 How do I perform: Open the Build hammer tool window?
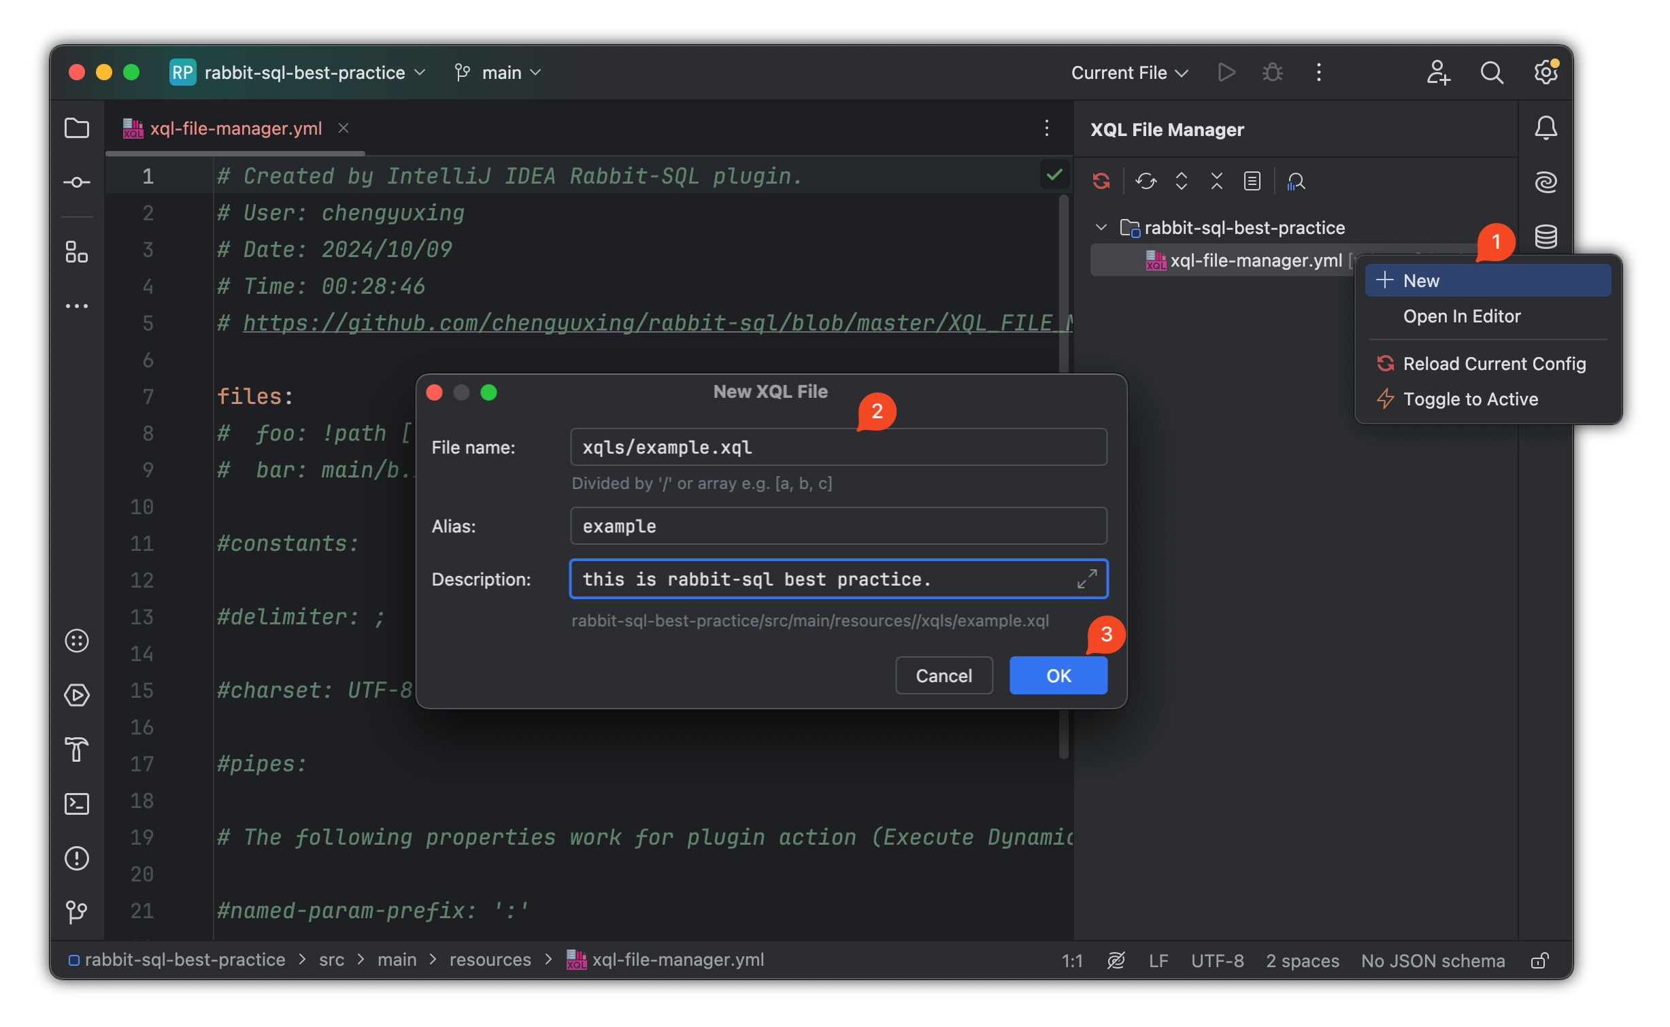coord(76,750)
